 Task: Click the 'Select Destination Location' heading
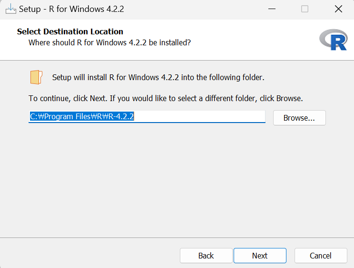(70, 31)
